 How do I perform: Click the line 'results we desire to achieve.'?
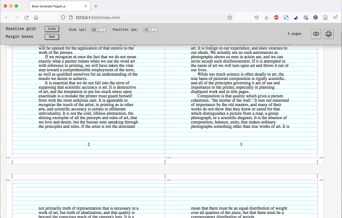[63, 79]
